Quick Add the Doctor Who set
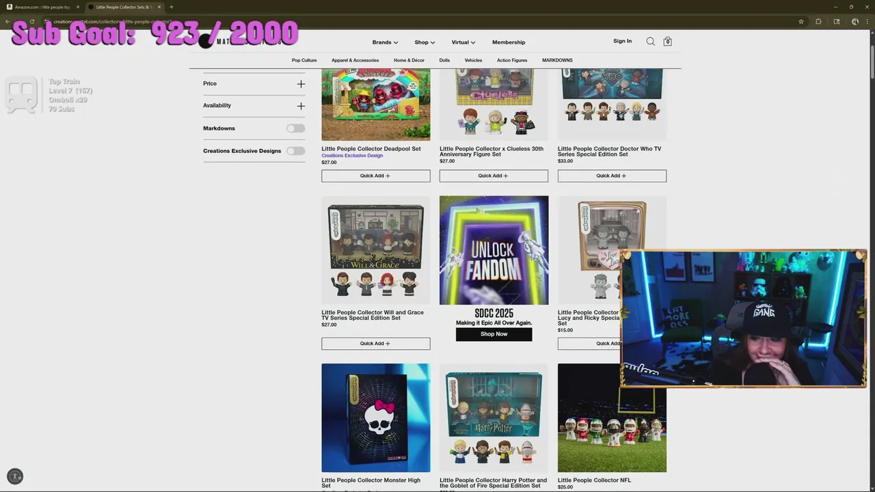Screen dimensions: 875x492 (612, 176)
